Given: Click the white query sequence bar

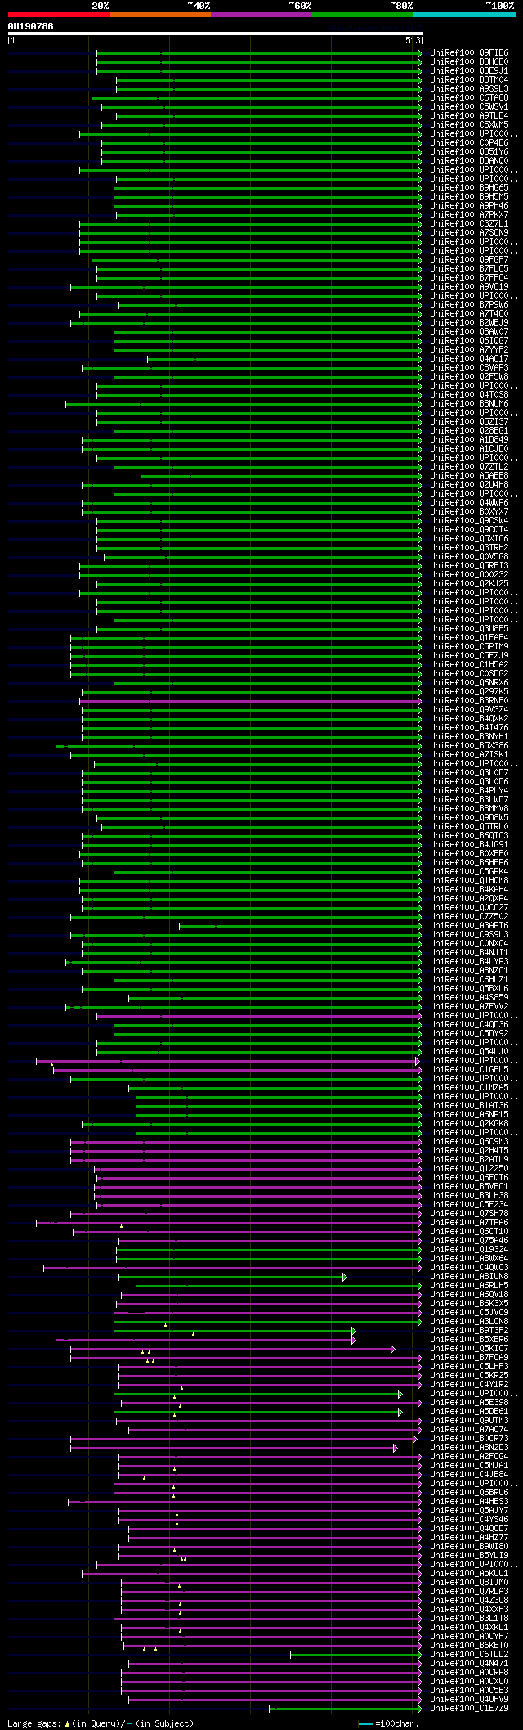Looking at the screenshot, I should 215,34.
